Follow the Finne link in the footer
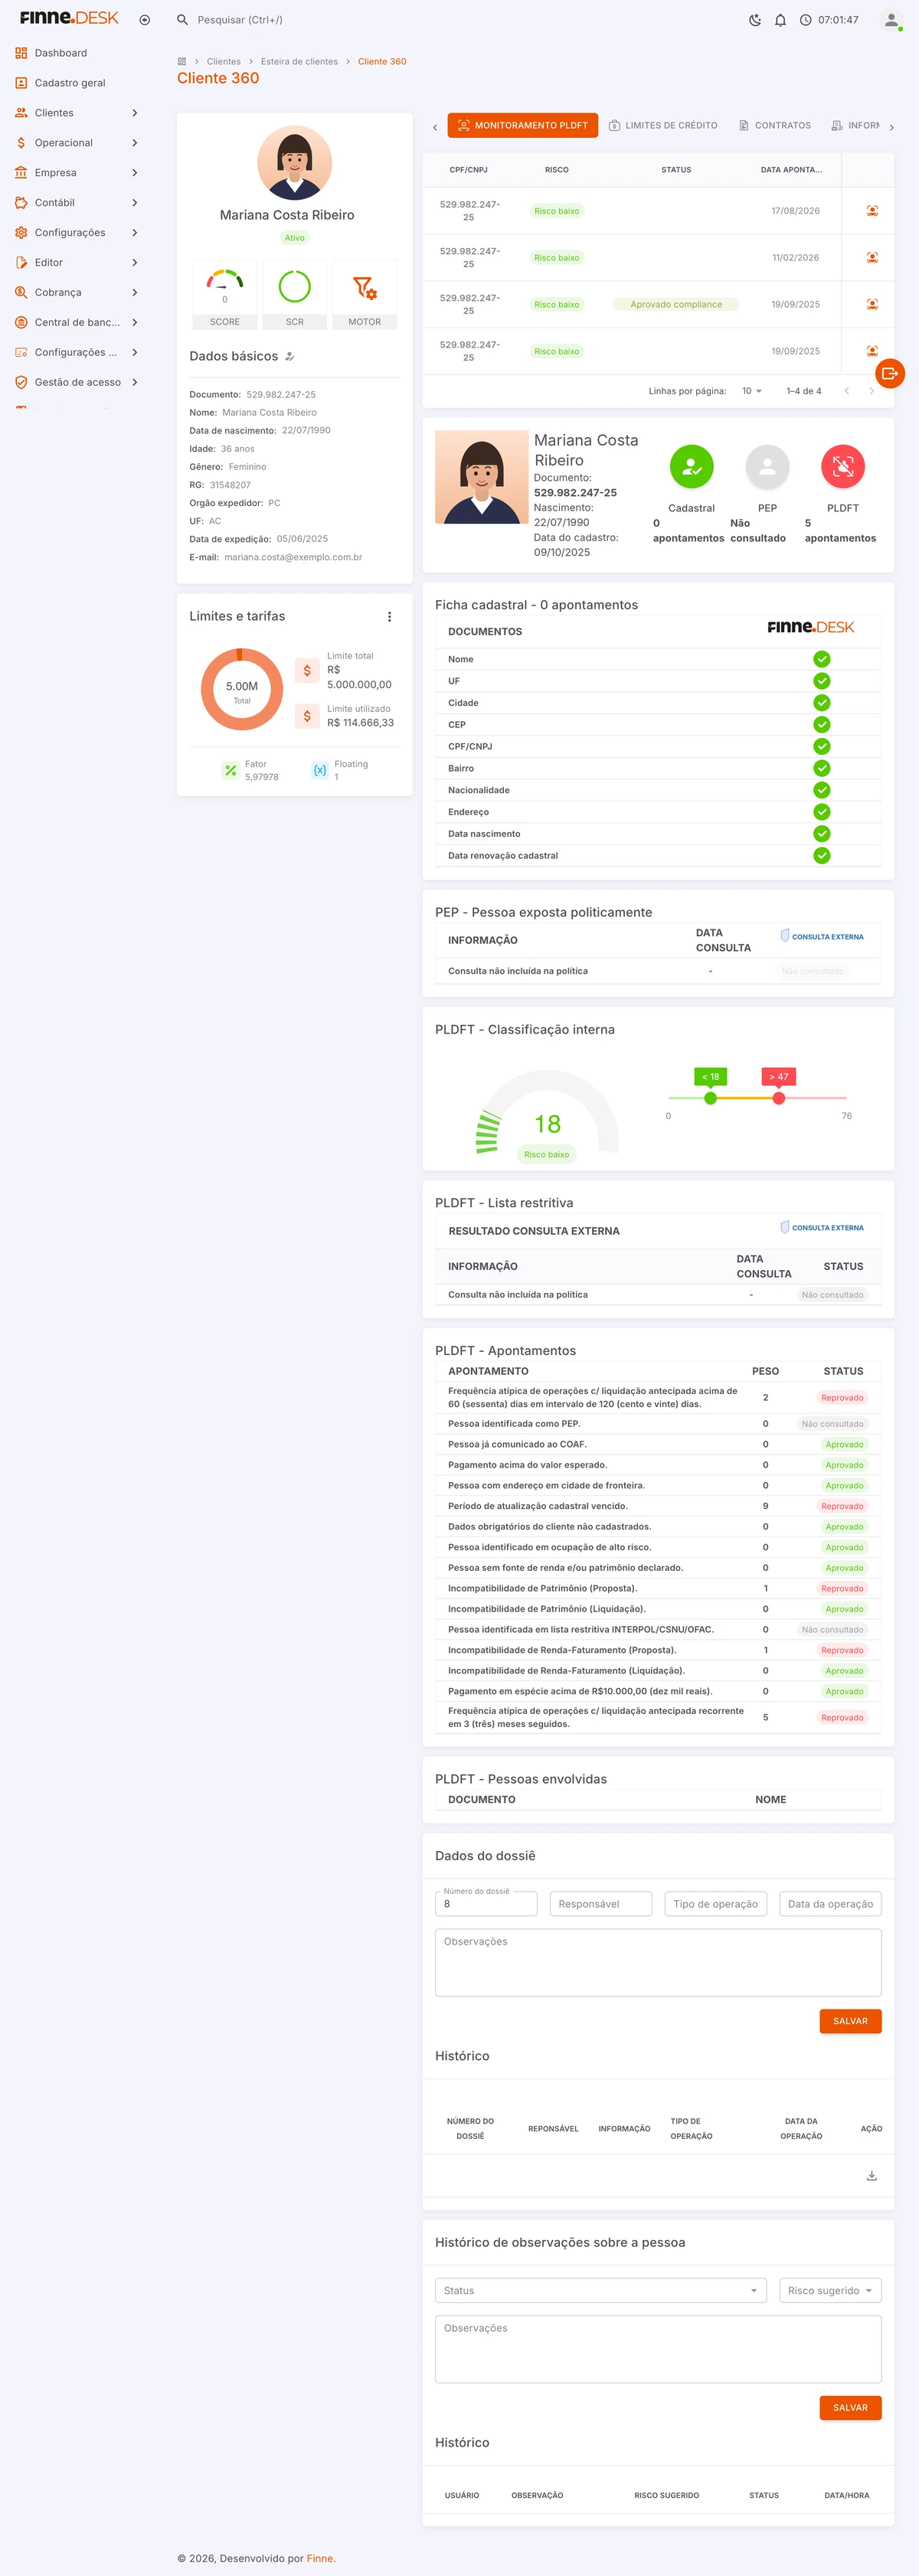The width and height of the screenshot is (919, 2576). coord(320,2558)
